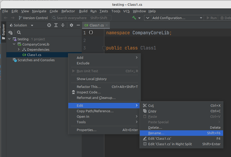The image size is (231, 157).
Task: Hide the Solution panel with minus icon
Action: (78, 25)
